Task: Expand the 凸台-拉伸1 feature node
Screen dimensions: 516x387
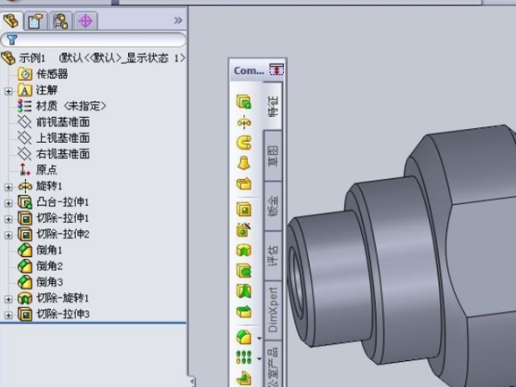Action: 9,203
